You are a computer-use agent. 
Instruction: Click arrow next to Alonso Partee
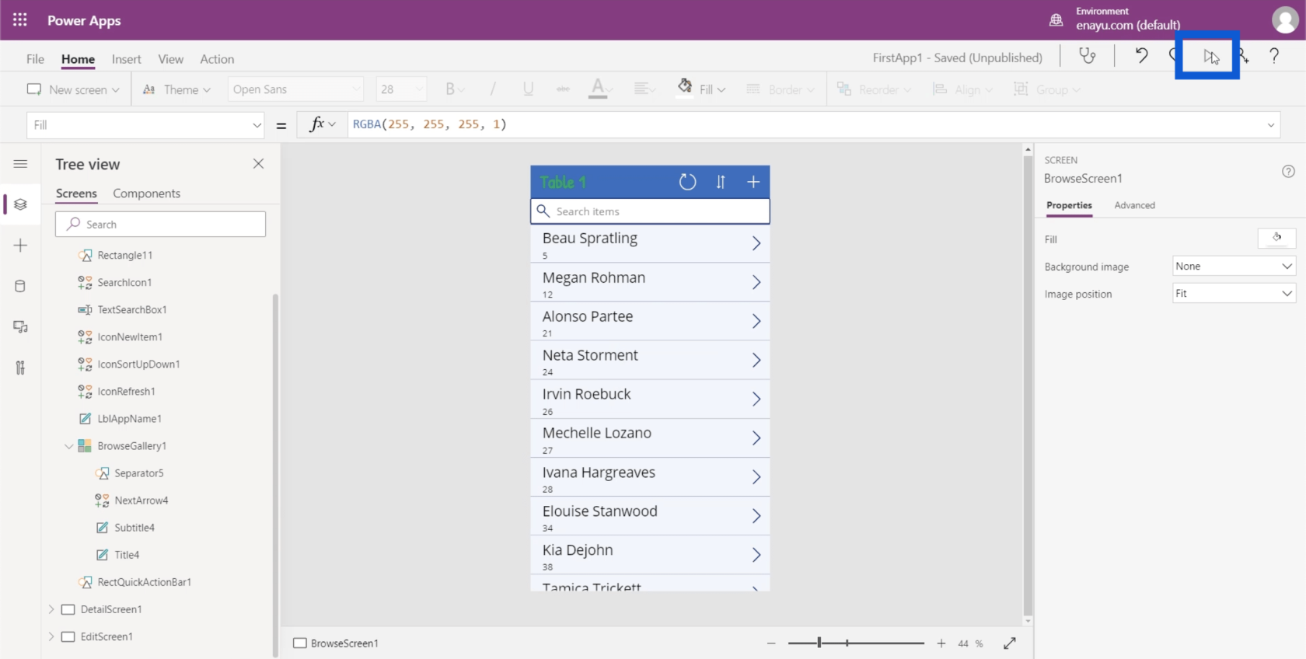[x=756, y=321]
